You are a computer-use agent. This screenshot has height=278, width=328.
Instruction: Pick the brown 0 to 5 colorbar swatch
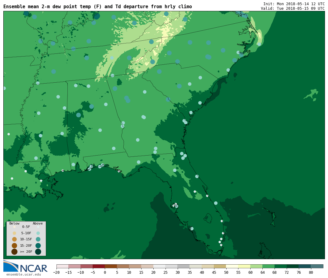[x=111, y=266]
